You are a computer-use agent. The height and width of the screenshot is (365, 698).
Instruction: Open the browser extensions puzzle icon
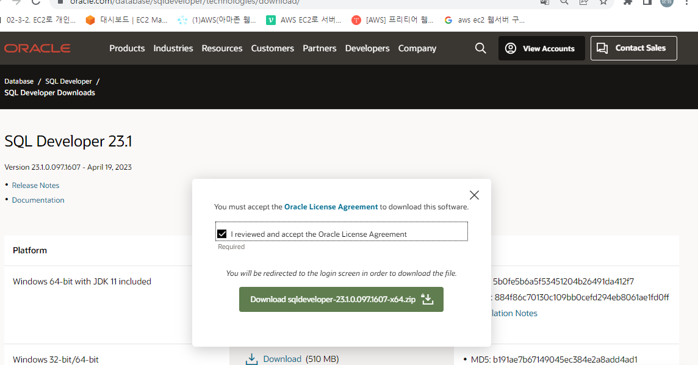click(x=628, y=2)
